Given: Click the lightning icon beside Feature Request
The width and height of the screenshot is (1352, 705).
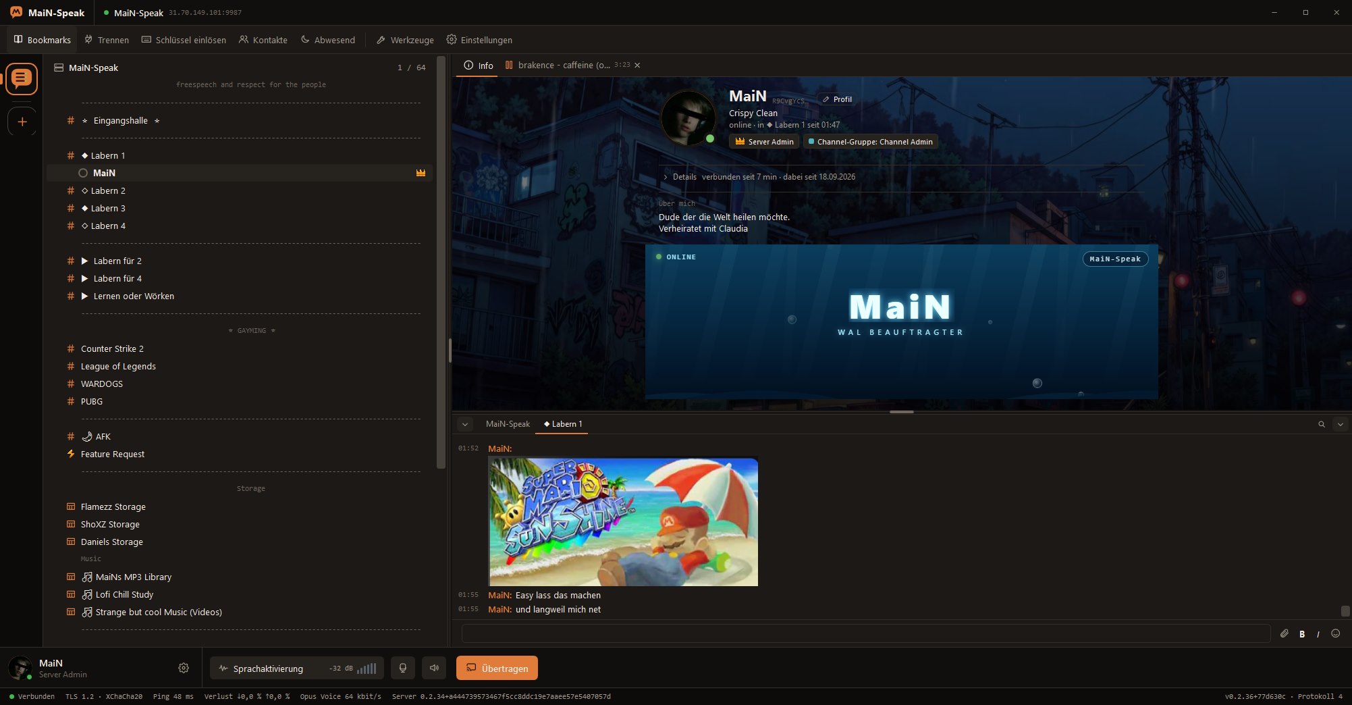Looking at the screenshot, I should pyautogui.click(x=71, y=454).
